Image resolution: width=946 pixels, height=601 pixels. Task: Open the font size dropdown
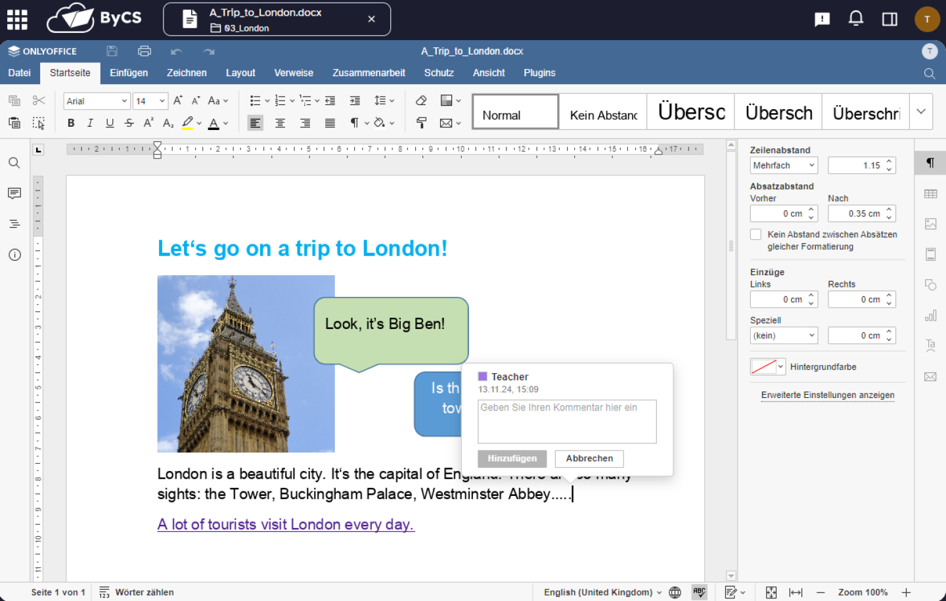162,101
